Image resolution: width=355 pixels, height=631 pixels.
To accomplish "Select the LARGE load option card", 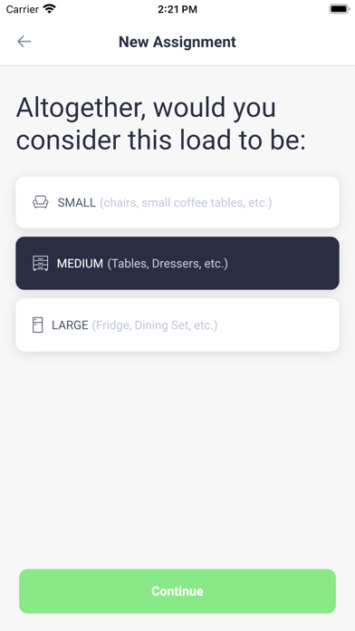I will click(177, 325).
